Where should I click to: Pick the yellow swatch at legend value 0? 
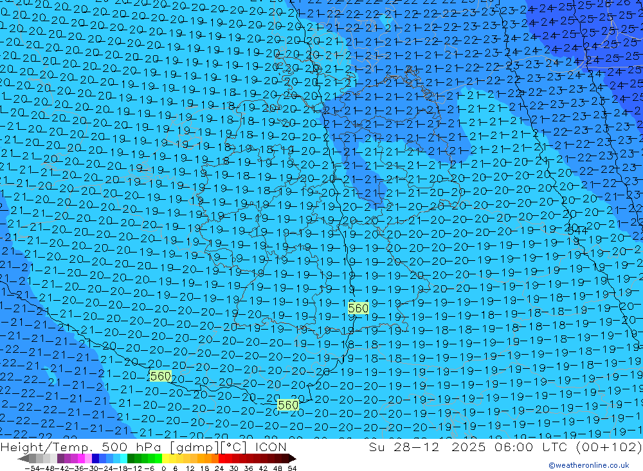click(166, 458)
